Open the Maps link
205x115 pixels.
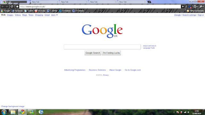point(25,15)
